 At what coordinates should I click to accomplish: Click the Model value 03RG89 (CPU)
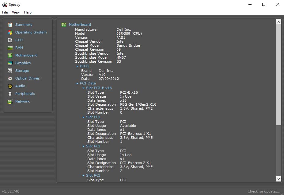129,33
